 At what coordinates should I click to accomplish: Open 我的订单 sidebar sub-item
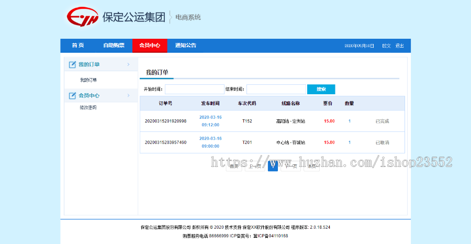coord(88,80)
